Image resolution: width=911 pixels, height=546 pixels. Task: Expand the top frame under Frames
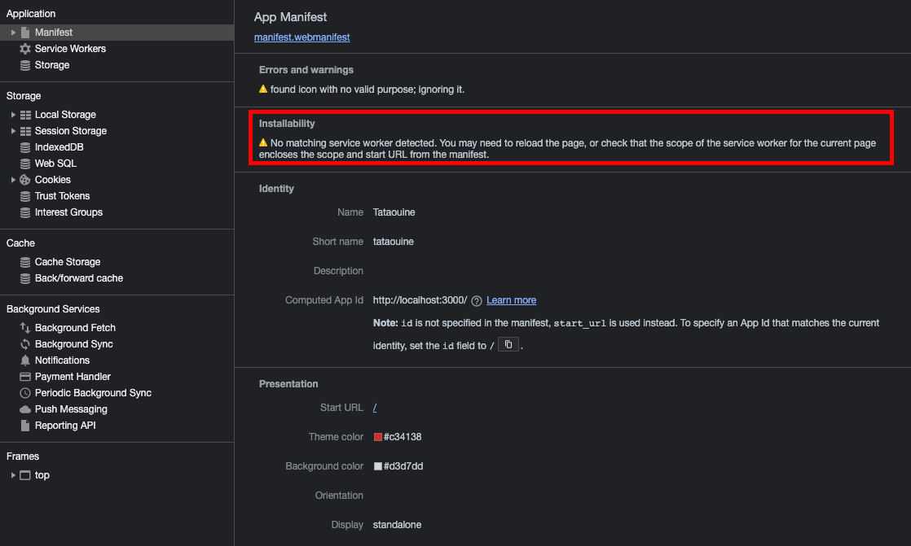[12, 475]
